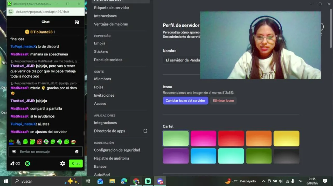This screenshot has width=333, height=186.
Task: Open File Explorer from the taskbar
Action: pos(112,181)
